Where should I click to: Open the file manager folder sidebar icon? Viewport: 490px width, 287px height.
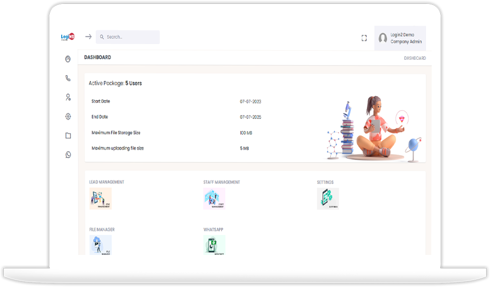tap(68, 136)
